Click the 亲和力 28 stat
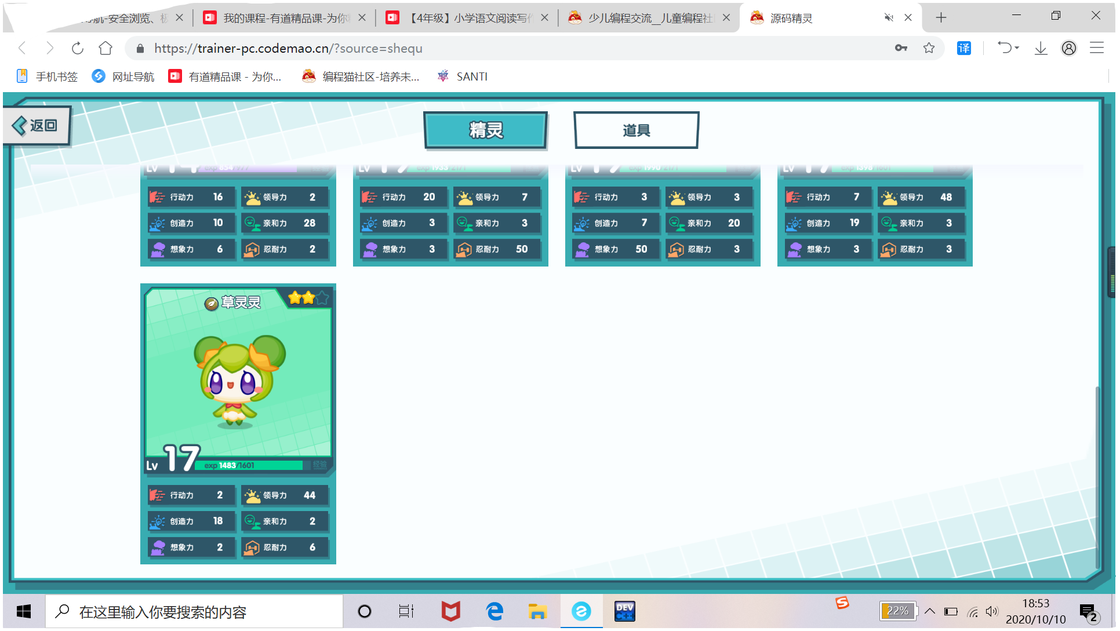The height and width of the screenshot is (631, 1120). coord(285,223)
